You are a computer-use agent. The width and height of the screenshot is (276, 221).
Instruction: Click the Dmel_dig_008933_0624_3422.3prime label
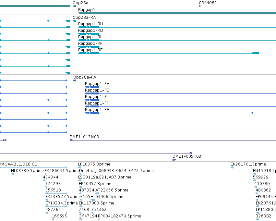[116, 171]
